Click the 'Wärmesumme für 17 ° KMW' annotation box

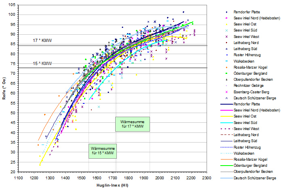click(x=133, y=124)
